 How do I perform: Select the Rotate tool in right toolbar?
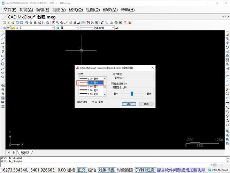pyautogui.click(x=227, y=47)
